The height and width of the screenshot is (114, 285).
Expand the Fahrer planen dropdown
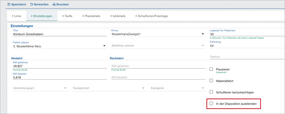click(104, 46)
